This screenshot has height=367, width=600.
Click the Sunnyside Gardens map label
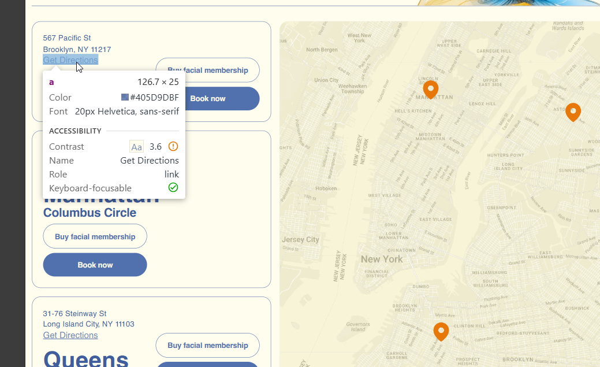582,153
